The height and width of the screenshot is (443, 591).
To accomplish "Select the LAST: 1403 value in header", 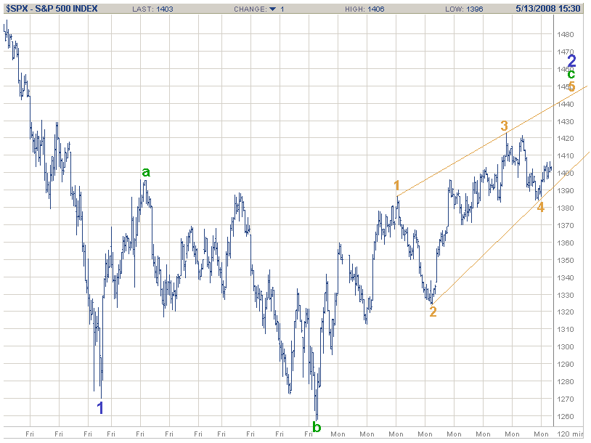I will 152,9.
